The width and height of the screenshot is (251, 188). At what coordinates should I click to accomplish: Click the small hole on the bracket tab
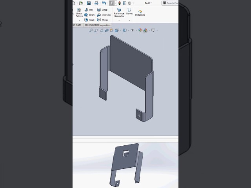[x=139, y=116]
